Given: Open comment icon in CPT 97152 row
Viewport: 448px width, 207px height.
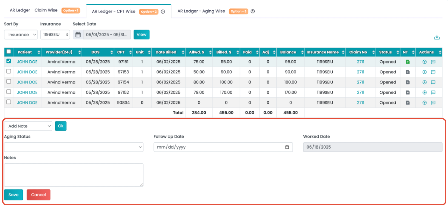Looking at the screenshot, I should pyautogui.click(x=433, y=93).
